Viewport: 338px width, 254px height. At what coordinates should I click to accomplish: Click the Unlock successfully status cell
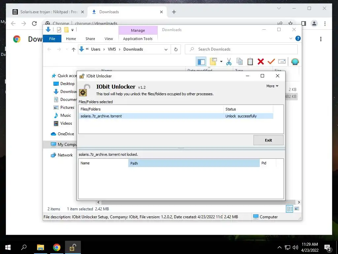pyautogui.click(x=241, y=116)
